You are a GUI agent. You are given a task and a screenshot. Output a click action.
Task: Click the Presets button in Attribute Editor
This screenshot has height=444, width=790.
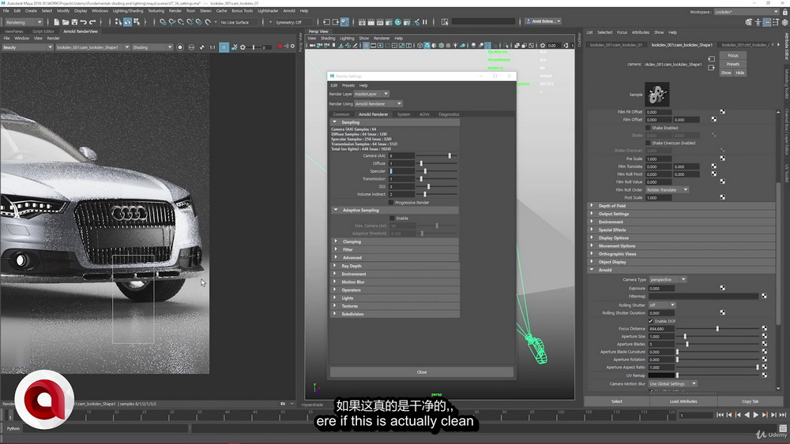tap(733, 64)
